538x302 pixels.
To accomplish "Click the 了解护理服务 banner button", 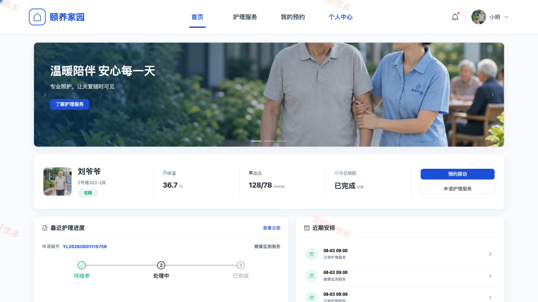I will click(x=70, y=104).
